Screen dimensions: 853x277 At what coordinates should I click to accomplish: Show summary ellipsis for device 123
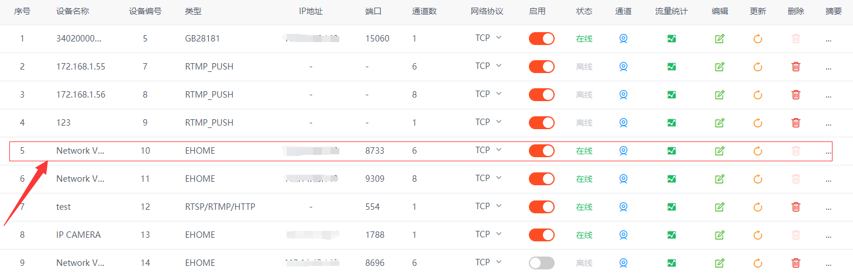pos(828,123)
